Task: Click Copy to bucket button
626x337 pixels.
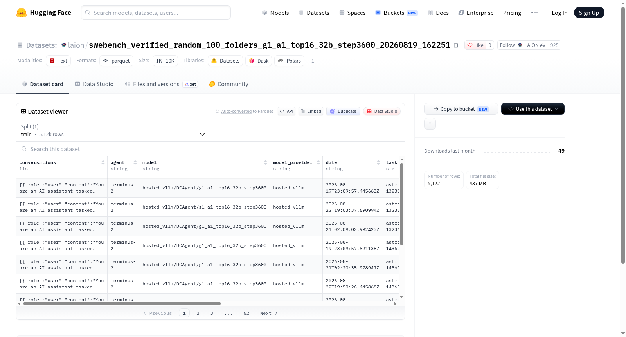Action: (x=461, y=109)
